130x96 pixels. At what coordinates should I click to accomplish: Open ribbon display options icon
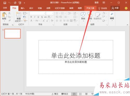click(104, 3)
